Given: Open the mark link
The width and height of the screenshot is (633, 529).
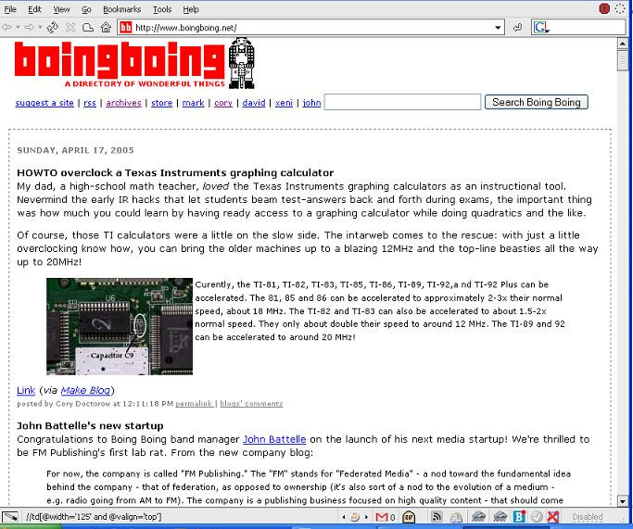Looking at the screenshot, I should [193, 103].
